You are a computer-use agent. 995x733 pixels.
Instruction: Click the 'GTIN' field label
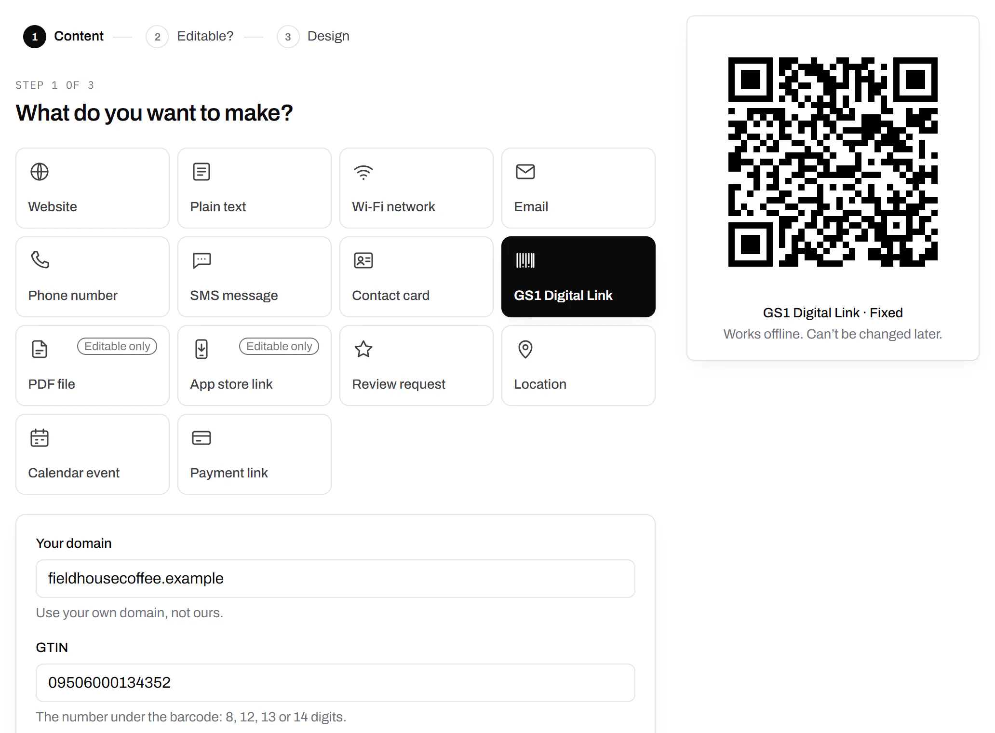click(52, 647)
